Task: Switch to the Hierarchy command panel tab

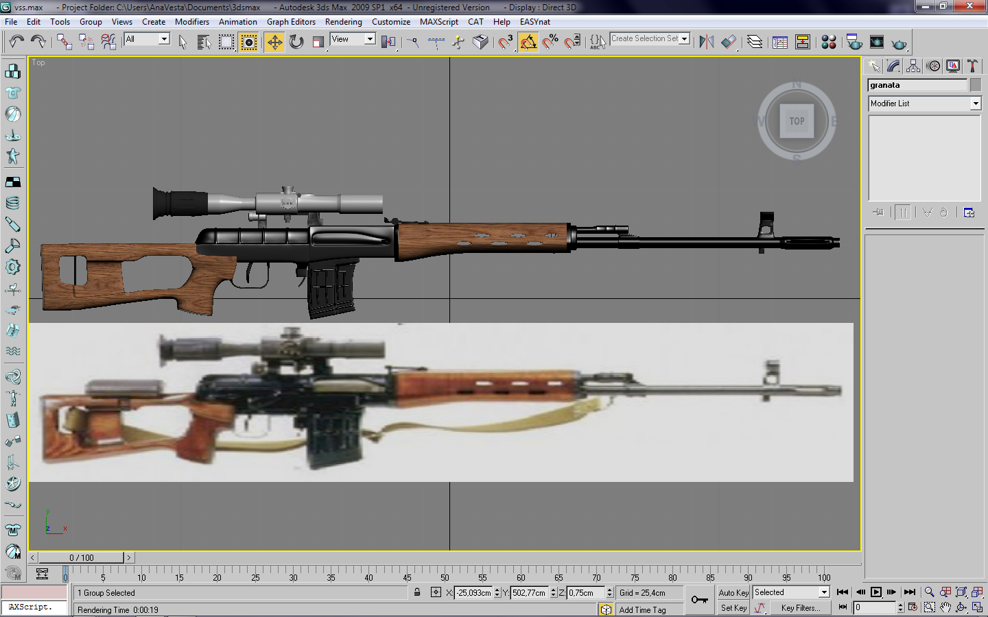Action: pyautogui.click(x=913, y=66)
